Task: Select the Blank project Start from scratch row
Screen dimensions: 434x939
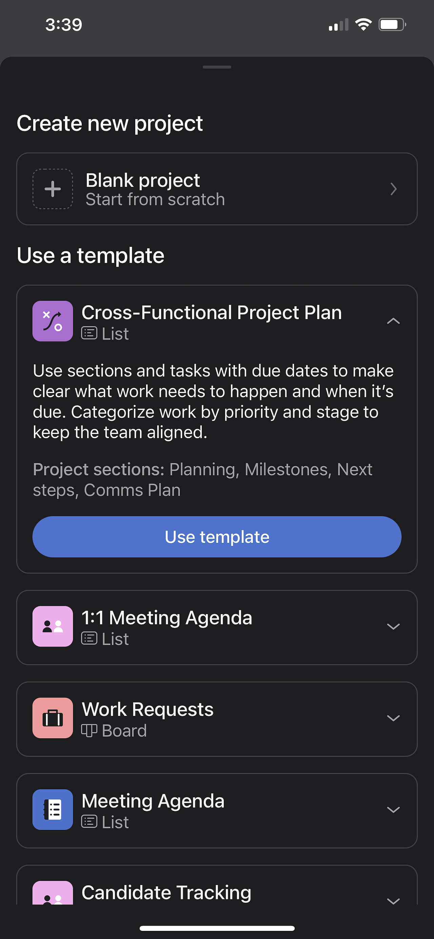Action: (x=217, y=189)
